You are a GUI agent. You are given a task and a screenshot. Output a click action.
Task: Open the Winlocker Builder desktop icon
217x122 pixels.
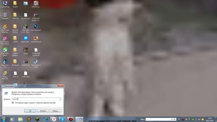[x=36, y=17]
